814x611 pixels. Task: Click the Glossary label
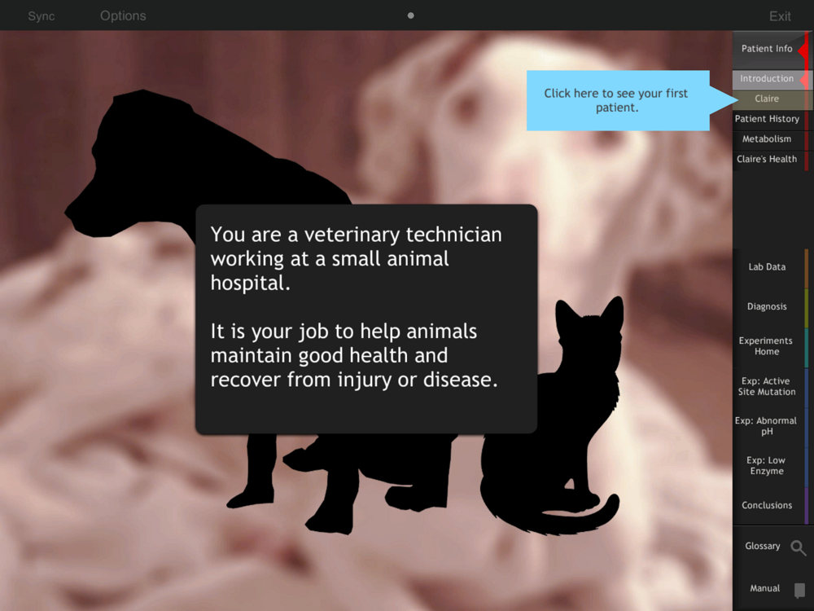[762, 546]
